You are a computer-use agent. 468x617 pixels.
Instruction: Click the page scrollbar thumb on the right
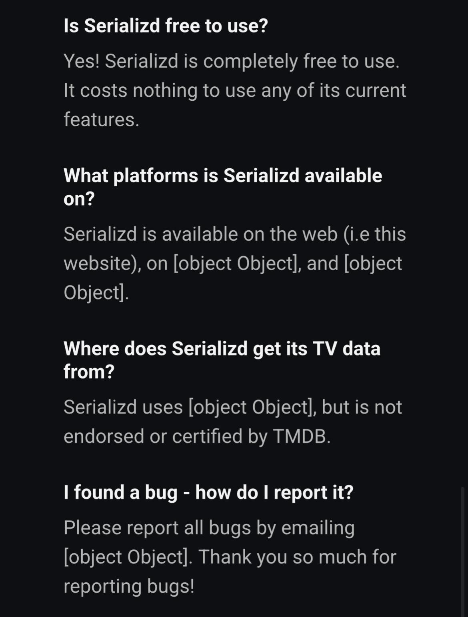point(462,551)
